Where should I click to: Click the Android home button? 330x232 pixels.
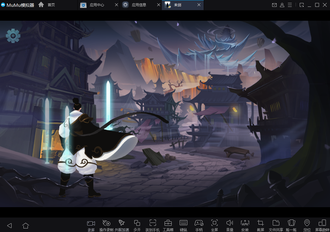click(25, 226)
